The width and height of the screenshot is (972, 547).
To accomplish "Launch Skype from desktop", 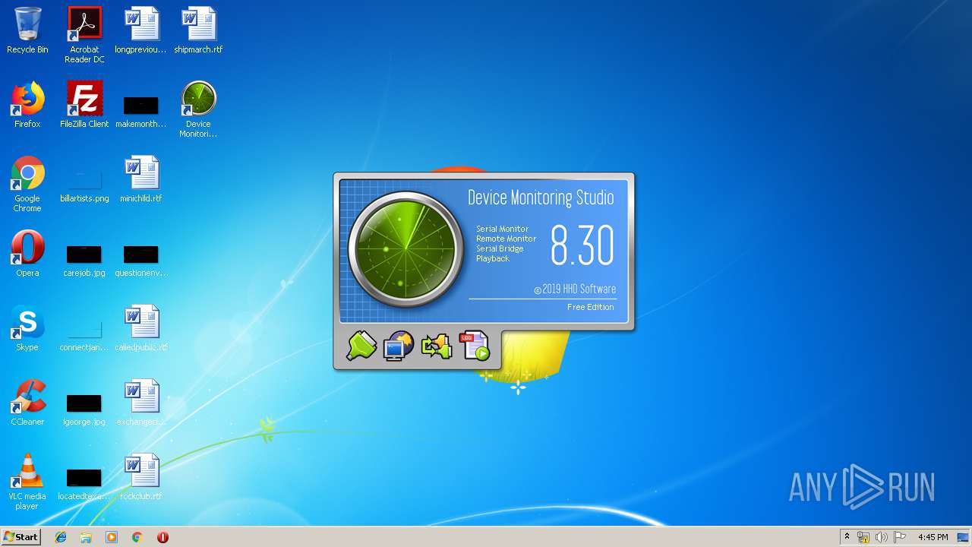I will click(x=27, y=328).
